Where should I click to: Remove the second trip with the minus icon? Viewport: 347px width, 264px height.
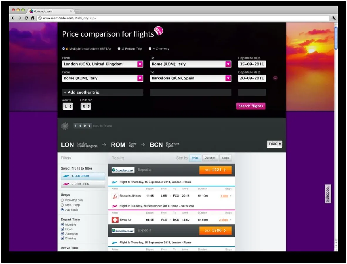pyautogui.click(x=275, y=78)
